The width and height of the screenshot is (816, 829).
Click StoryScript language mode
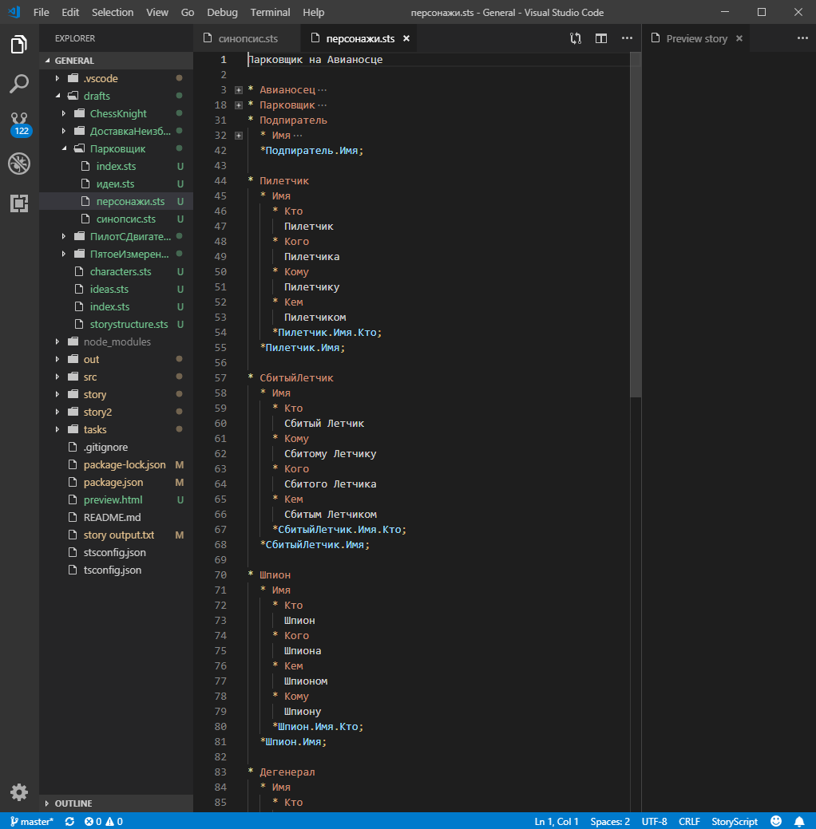pos(735,821)
